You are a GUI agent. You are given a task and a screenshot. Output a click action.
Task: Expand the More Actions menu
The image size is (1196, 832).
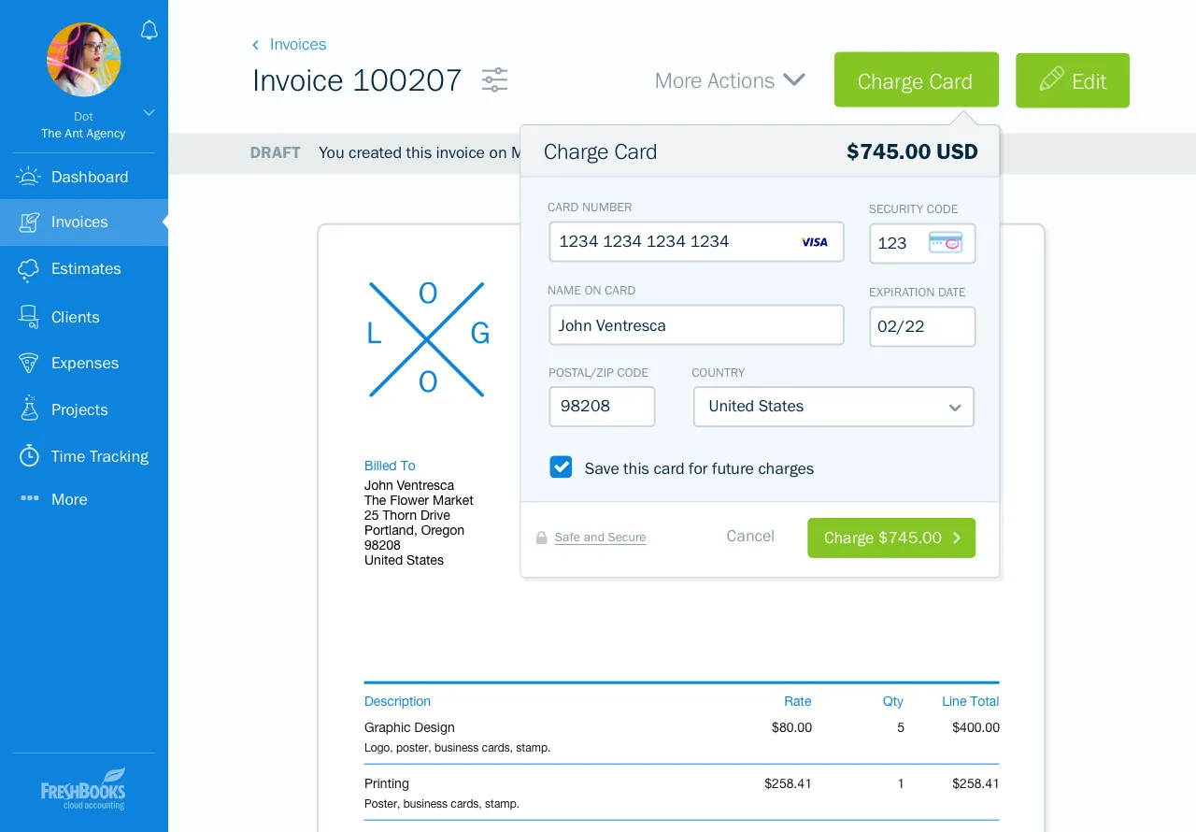[x=730, y=81]
